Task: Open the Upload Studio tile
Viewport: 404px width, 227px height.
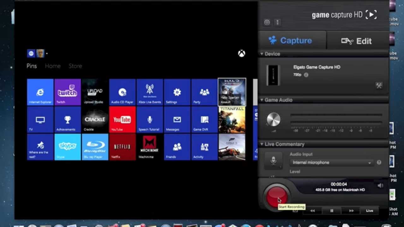Action: pos(95,92)
